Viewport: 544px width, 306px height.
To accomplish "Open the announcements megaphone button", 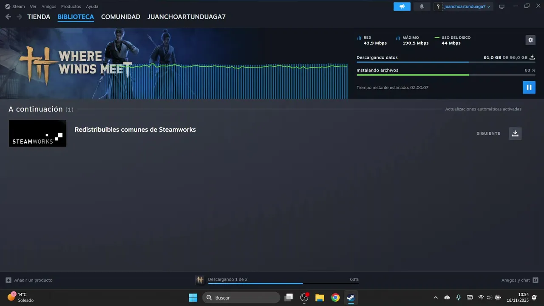I will pyautogui.click(x=402, y=6).
